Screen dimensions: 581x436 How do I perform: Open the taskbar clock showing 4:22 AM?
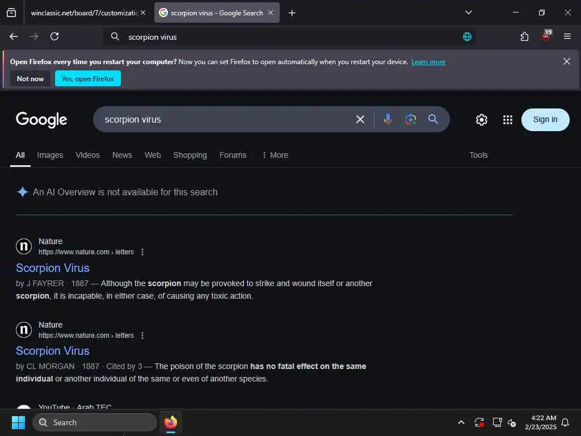point(541,422)
